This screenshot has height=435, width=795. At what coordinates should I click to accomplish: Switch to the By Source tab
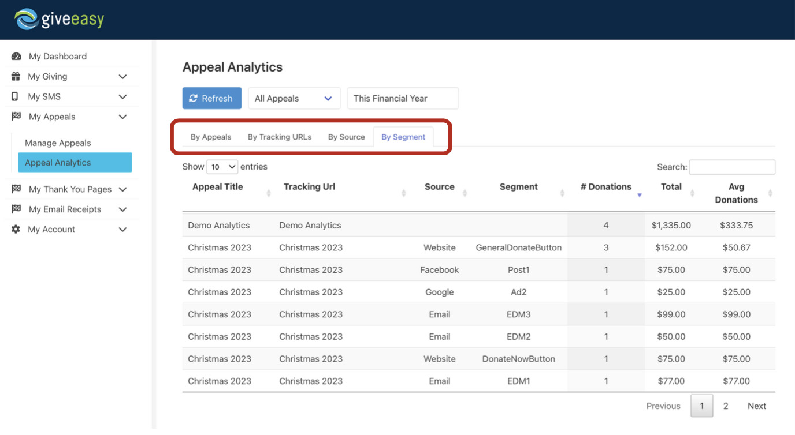[x=346, y=137]
